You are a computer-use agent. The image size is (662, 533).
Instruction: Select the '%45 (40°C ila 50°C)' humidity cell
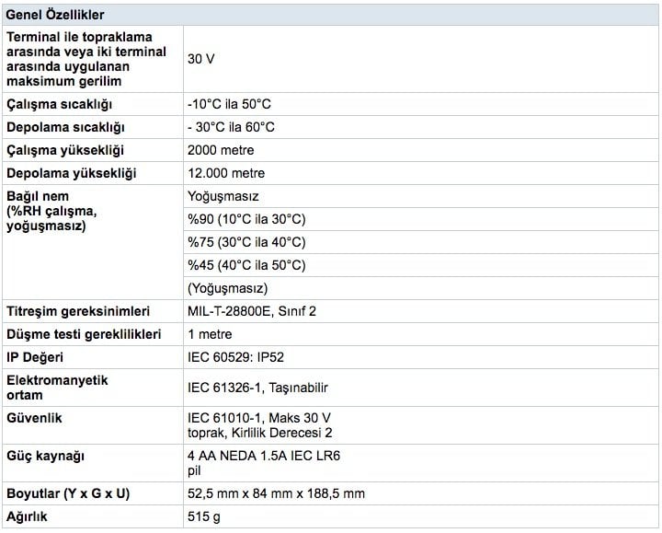pyautogui.click(x=246, y=265)
